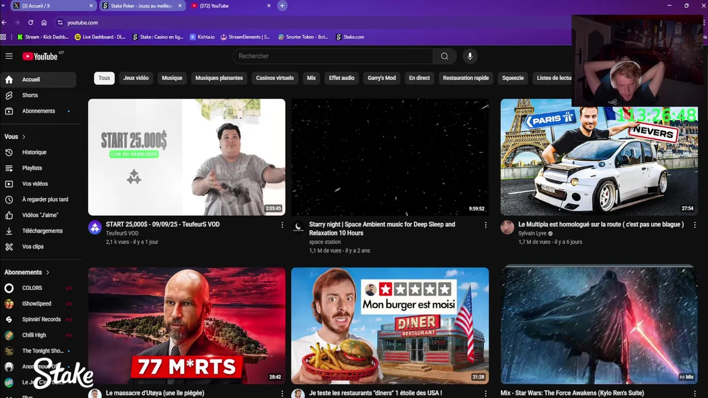Select the Squeezie filter chip
708x398 pixels.
[x=513, y=78]
